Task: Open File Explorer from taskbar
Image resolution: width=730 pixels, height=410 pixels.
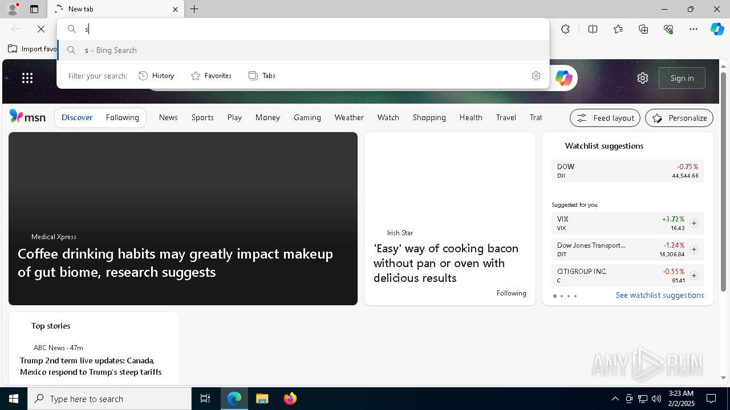Action: tap(262, 399)
